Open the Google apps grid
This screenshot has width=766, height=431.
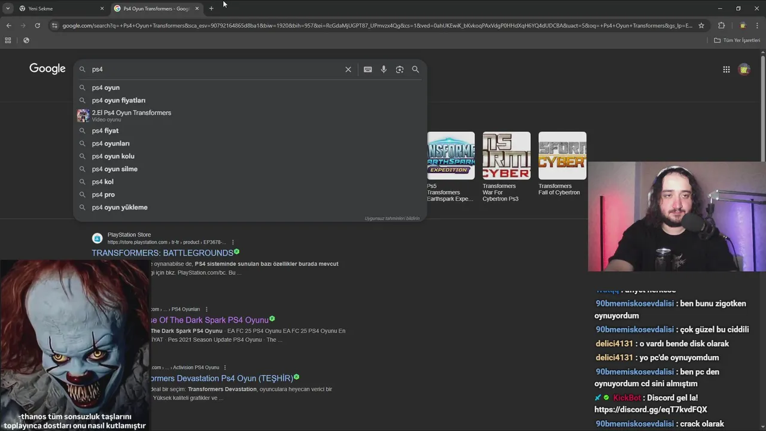(x=727, y=69)
